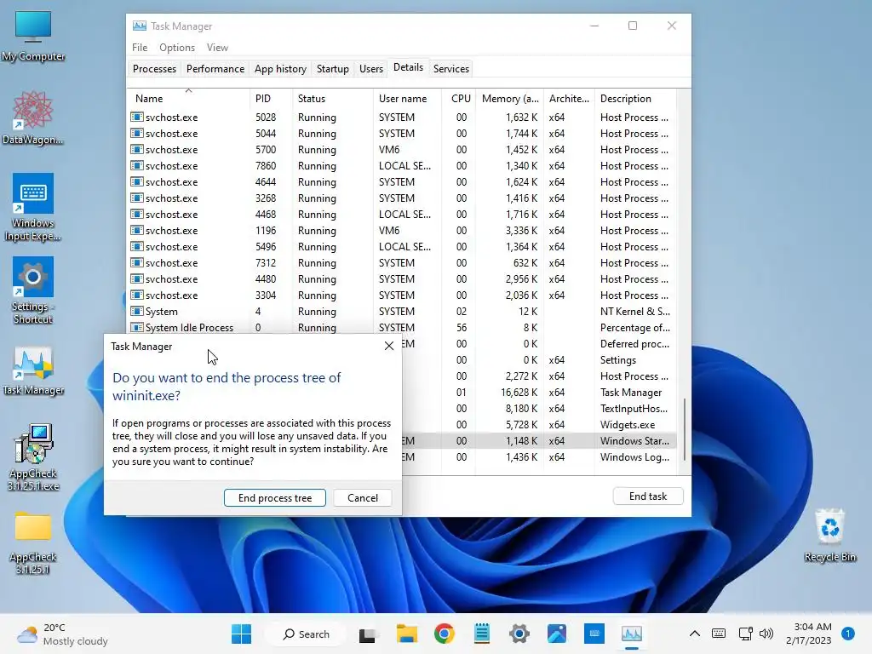Select Task Manager icon in taskbar
Viewport: 872px width, 654px height.
coord(632,634)
